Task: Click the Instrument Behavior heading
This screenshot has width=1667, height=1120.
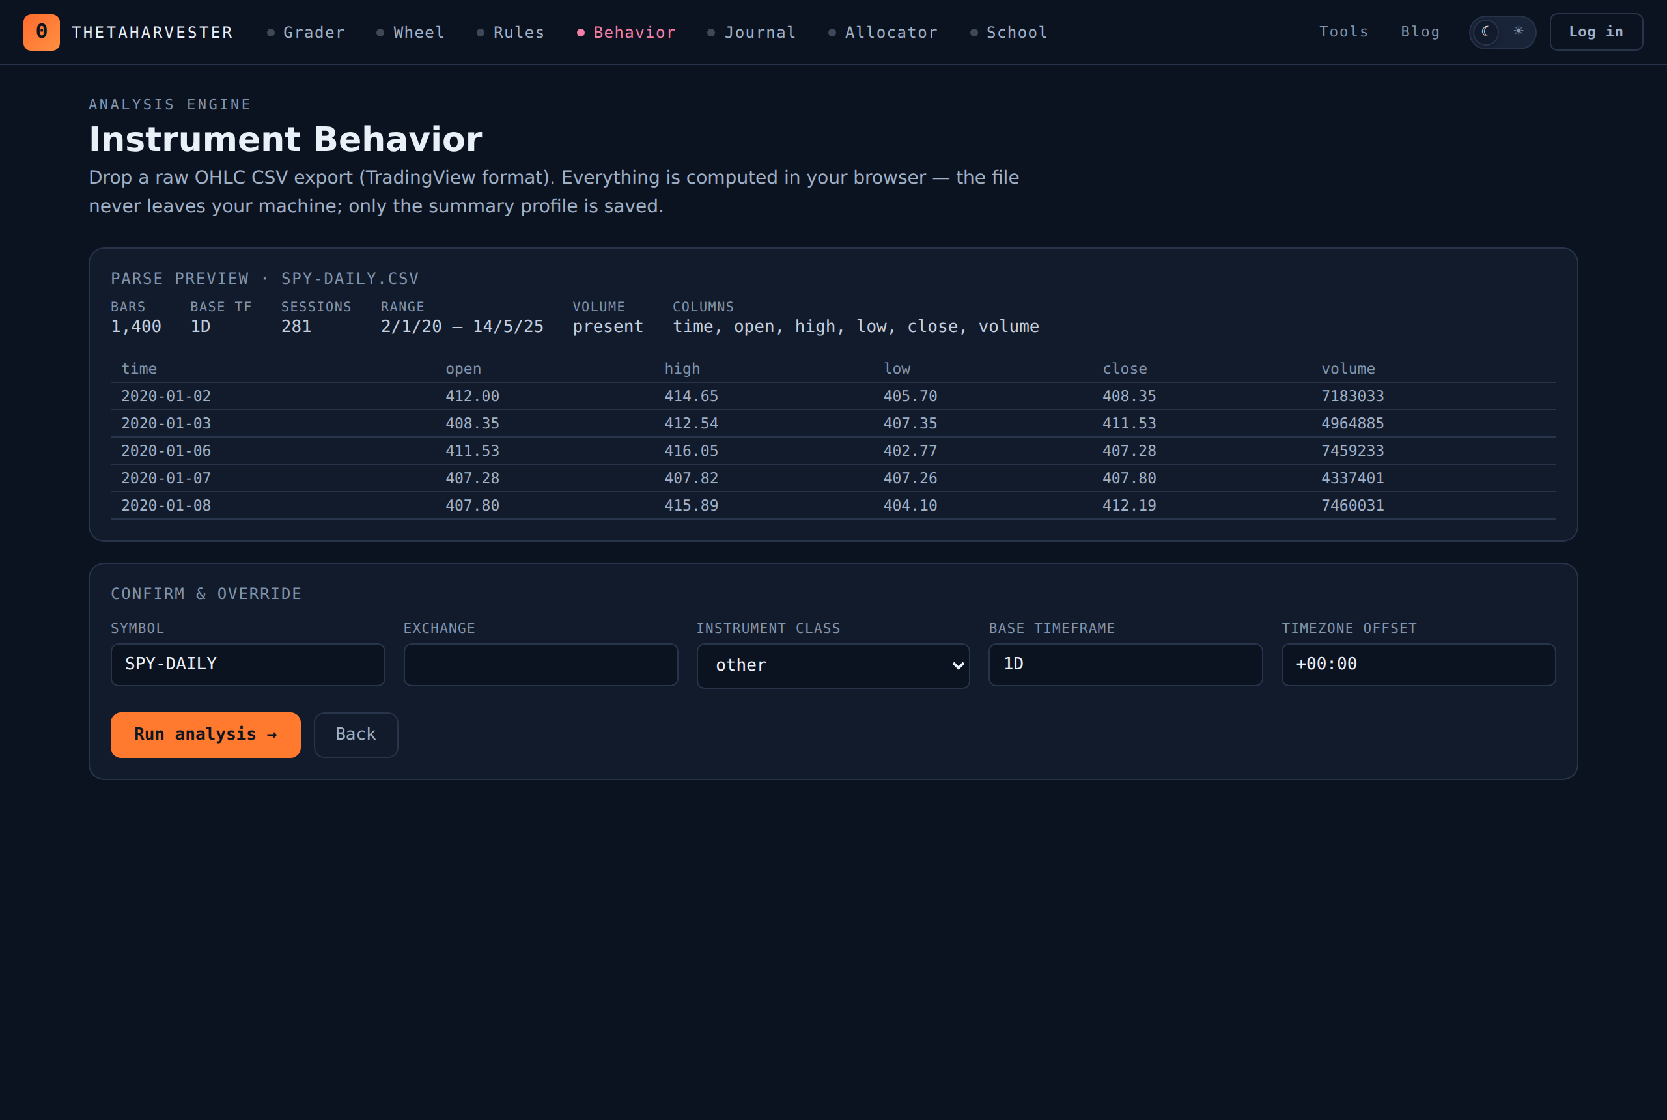Action: click(x=286, y=139)
